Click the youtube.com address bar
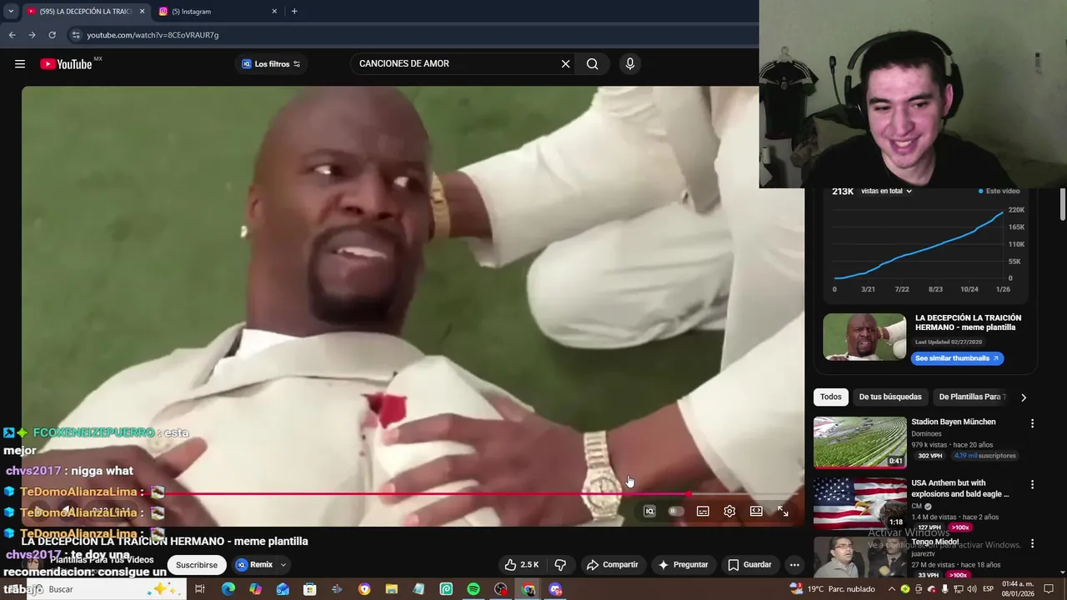Screen dimensions: 1067x600 click(413, 35)
